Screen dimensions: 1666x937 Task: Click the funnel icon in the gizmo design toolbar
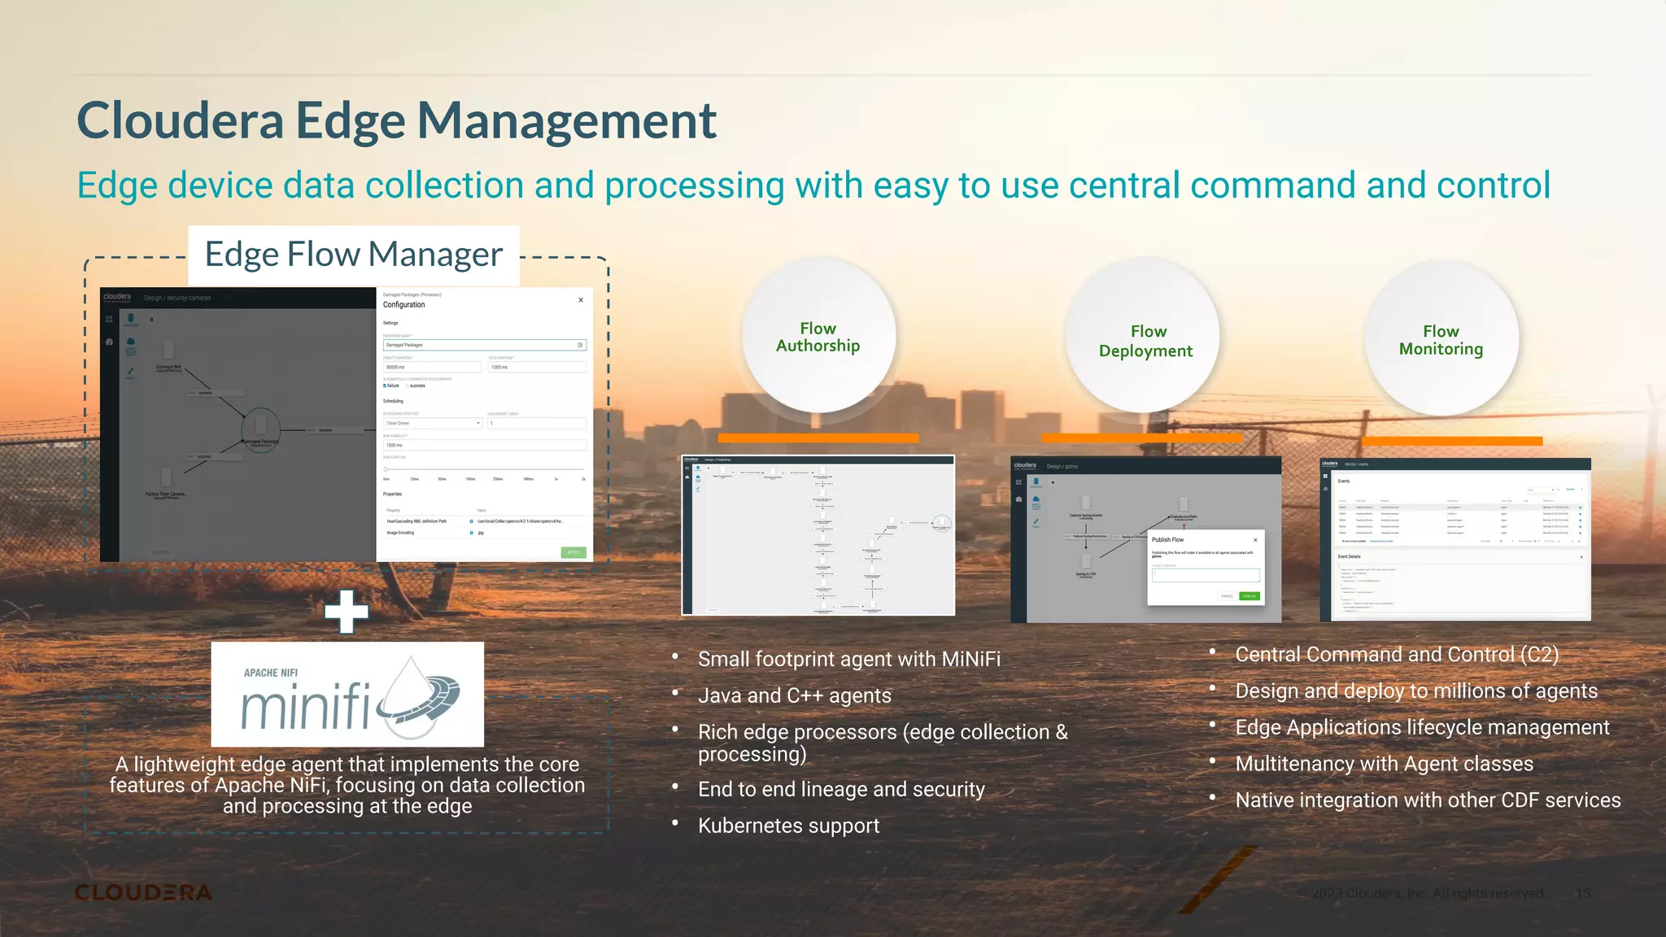coord(1036,521)
